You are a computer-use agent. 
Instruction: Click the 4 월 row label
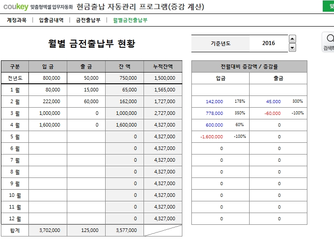pos(15,125)
